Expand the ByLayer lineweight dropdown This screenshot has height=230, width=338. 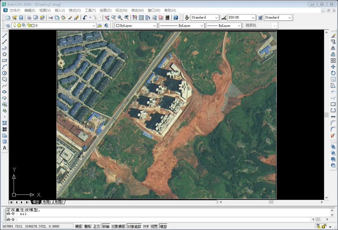(x=238, y=25)
